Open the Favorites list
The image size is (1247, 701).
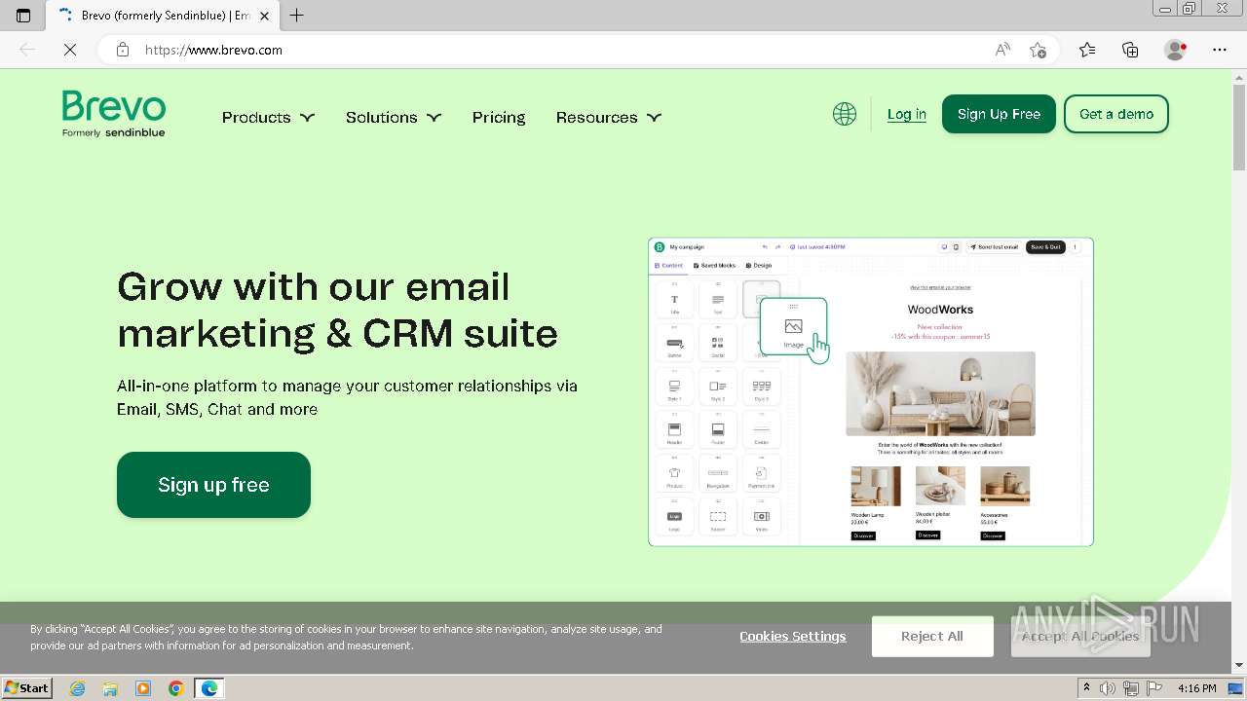coord(1087,50)
